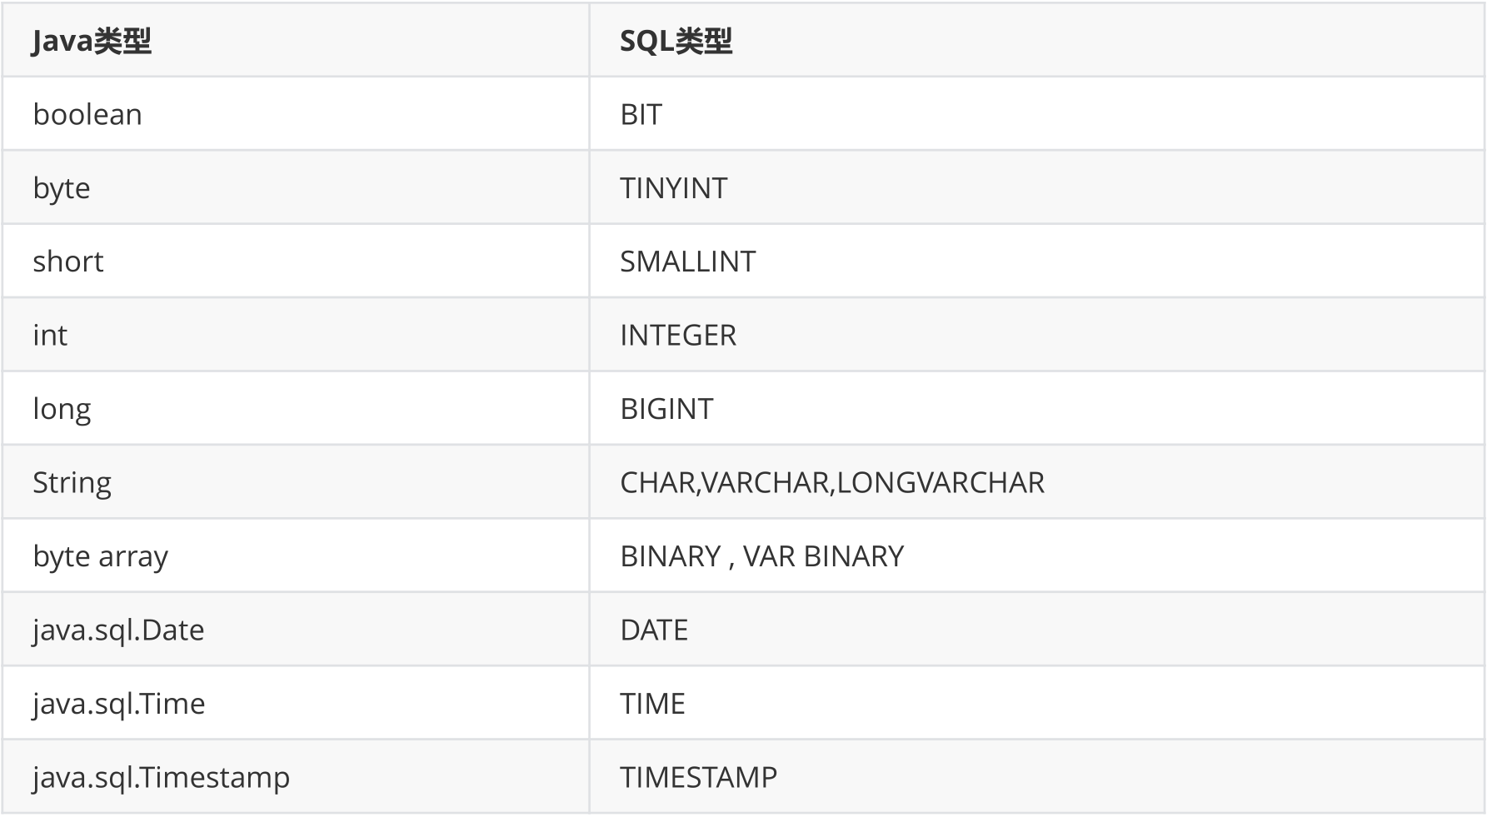
Task: Click the java.sql.Timestamp cell
Action: click(x=161, y=777)
